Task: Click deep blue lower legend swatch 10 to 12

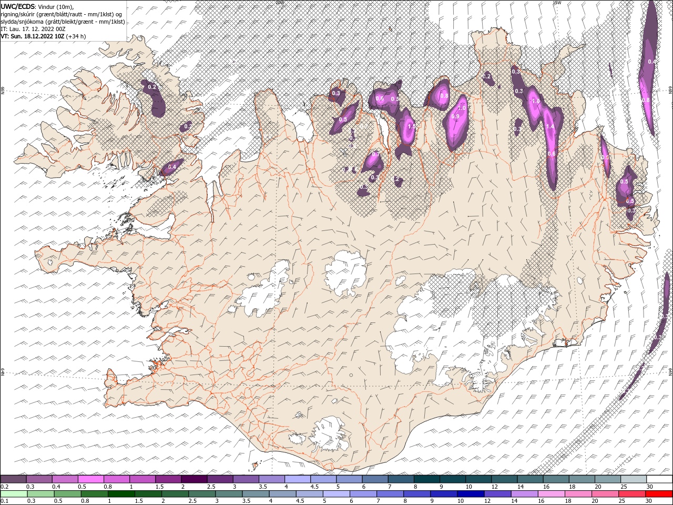Action: pyautogui.click(x=471, y=494)
